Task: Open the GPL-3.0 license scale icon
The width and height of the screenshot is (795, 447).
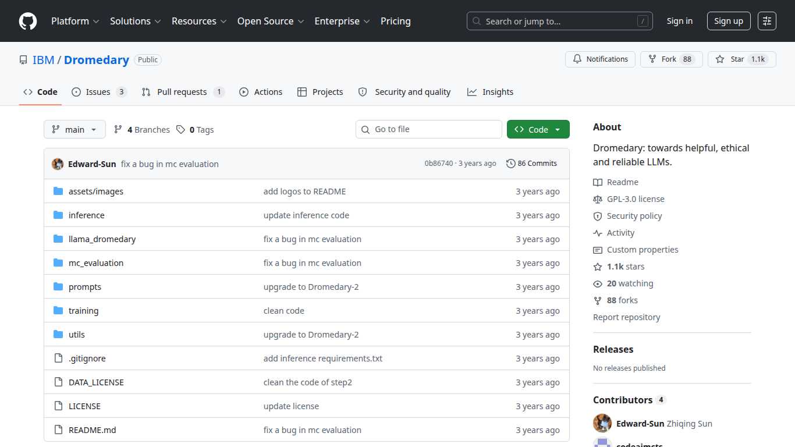Action: tap(598, 199)
